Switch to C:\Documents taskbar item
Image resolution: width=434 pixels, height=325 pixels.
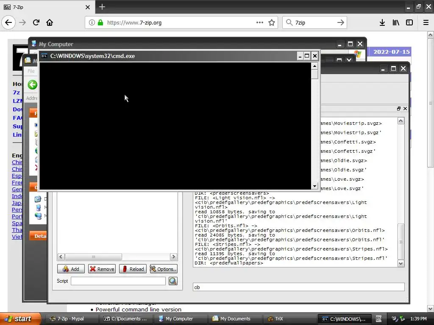click(x=125, y=319)
